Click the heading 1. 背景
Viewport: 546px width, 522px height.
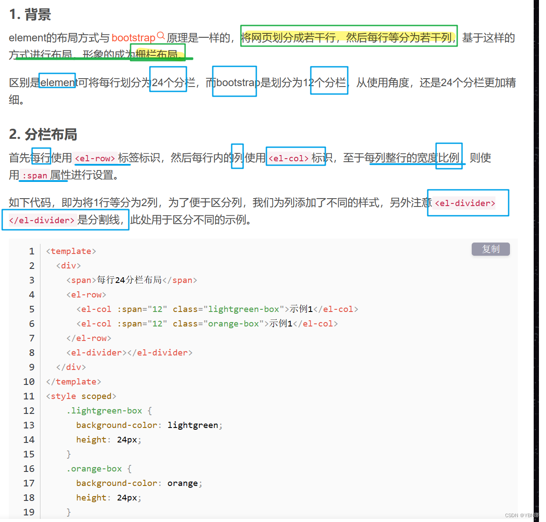coord(30,14)
